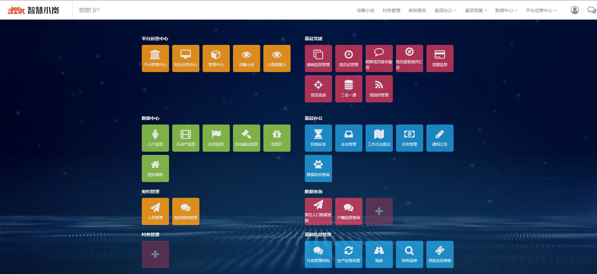Open the 平台管理中心 tile
This screenshot has height=274, width=597.
[155, 58]
